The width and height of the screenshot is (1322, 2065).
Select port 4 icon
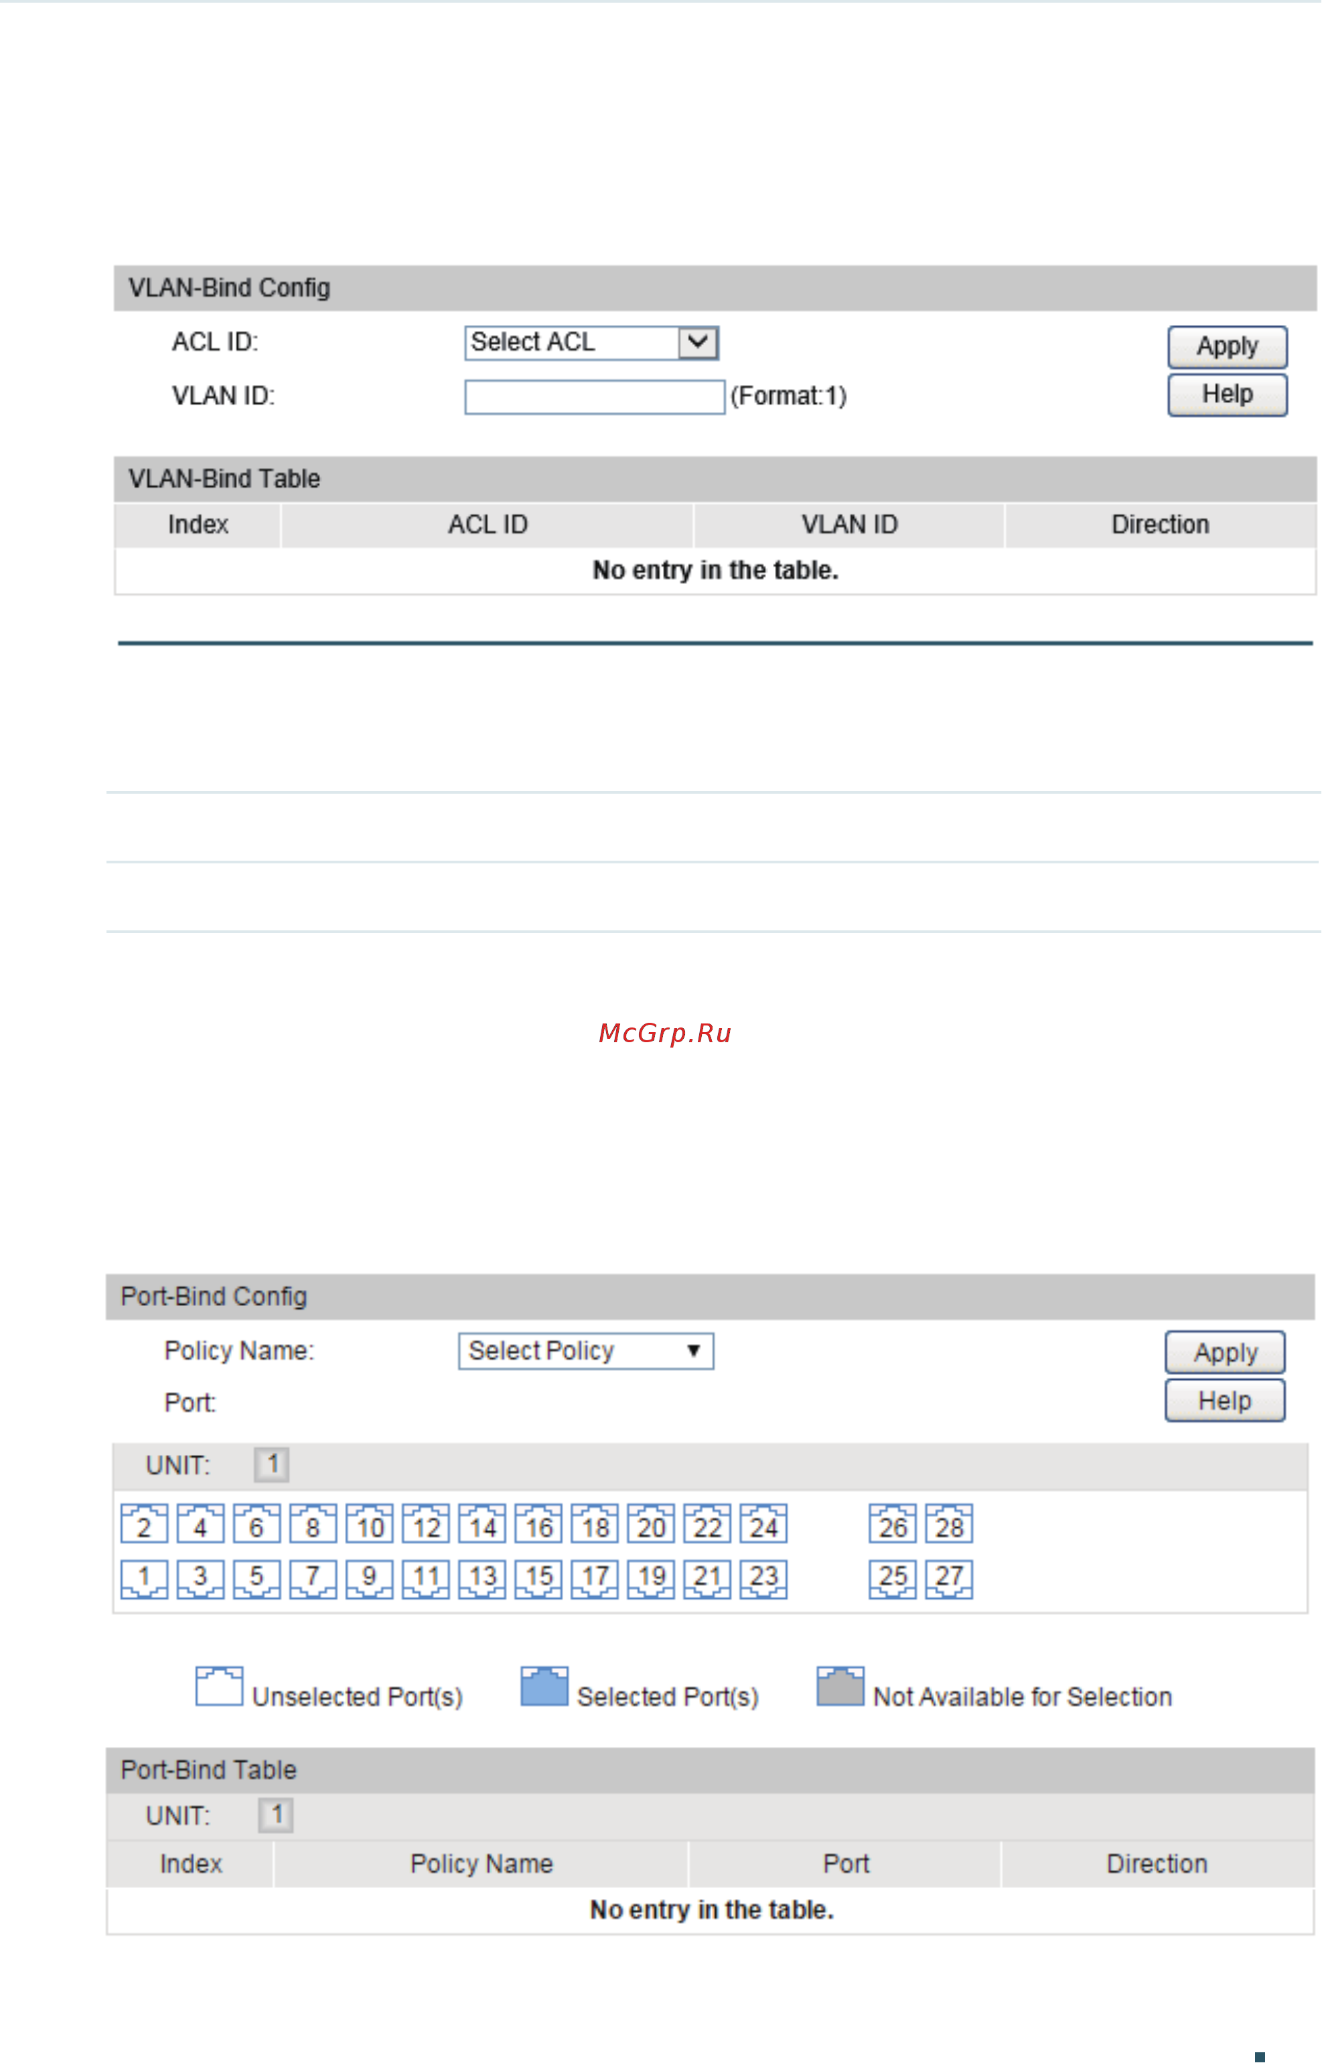pyautogui.click(x=200, y=1524)
